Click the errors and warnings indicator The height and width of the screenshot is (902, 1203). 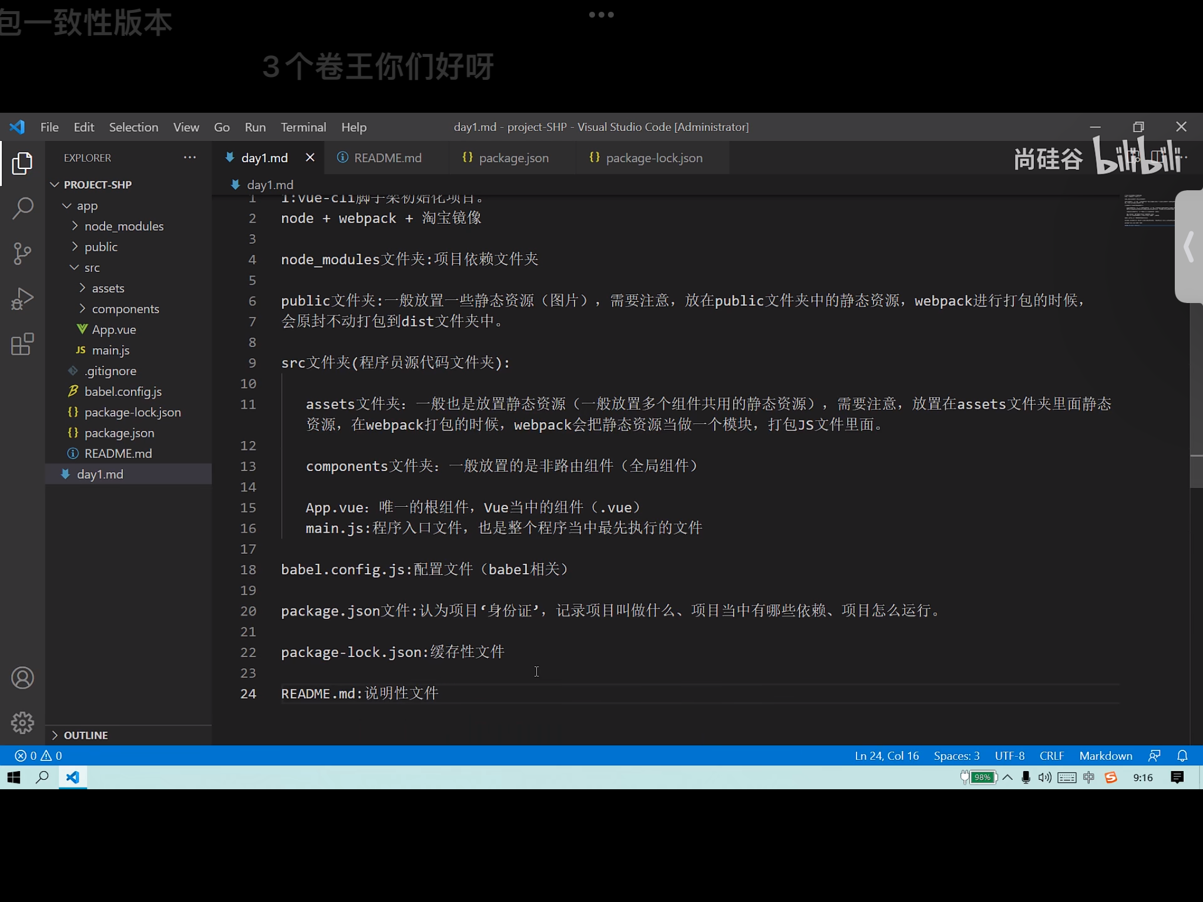(x=39, y=756)
